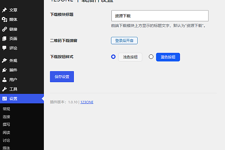Click the paintbrush icon beside 外观
Viewport: 225px width, 150px height.
tap(4, 60)
